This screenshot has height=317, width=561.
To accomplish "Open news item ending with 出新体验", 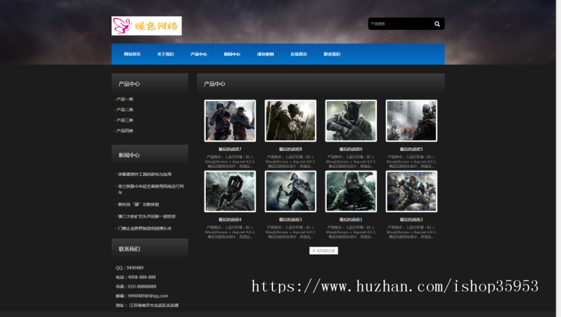I will click(x=138, y=205).
